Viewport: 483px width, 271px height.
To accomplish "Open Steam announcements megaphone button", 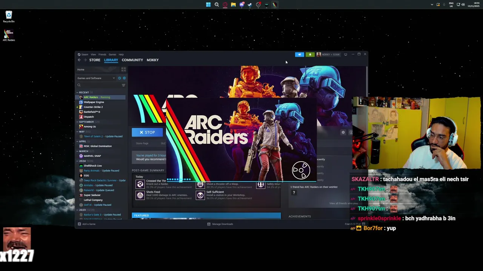I will pyautogui.click(x=300, y=55).
